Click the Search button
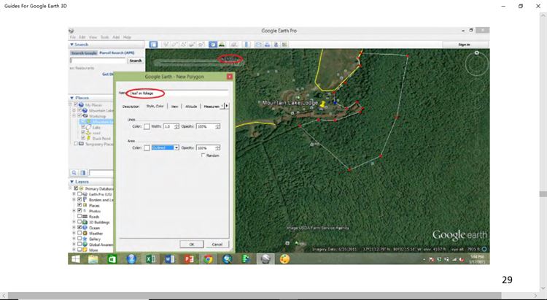This screenshot has width=547, height=300. coord(136,61)
